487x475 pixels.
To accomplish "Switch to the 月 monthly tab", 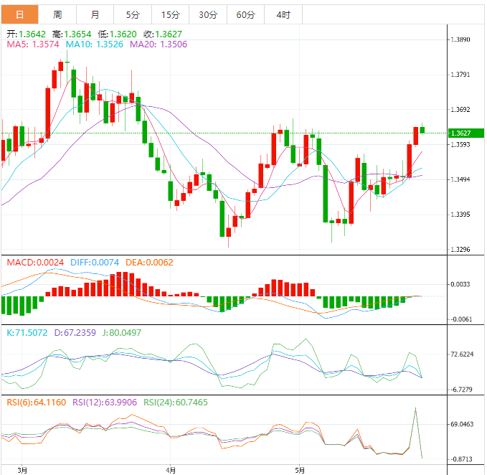I will tap(95, 14).
